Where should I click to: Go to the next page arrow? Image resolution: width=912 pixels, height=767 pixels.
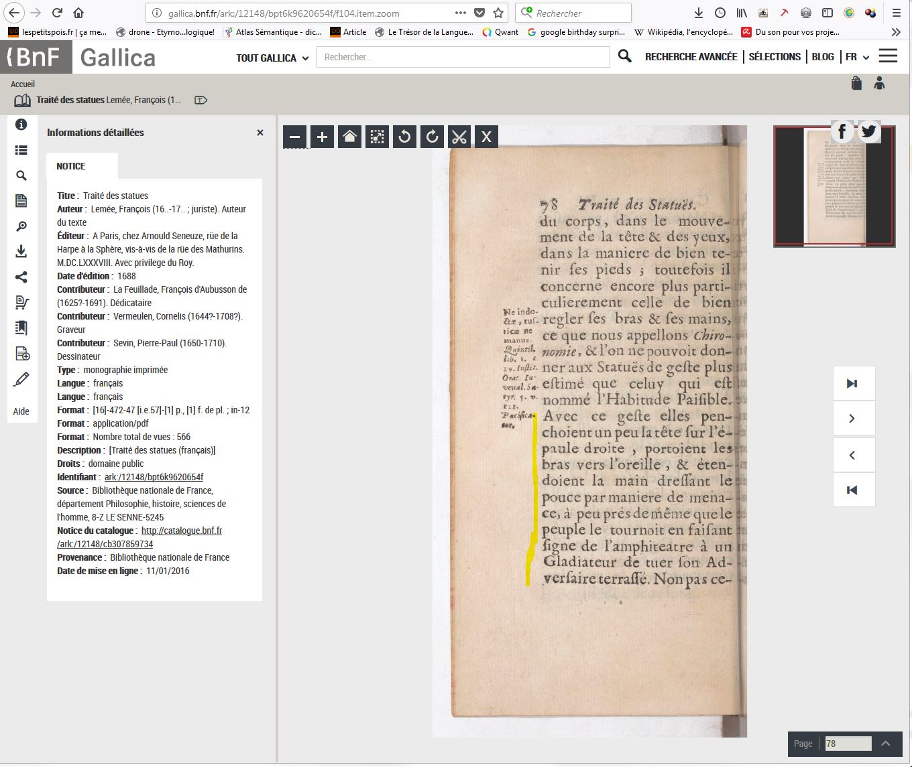click(x=852, y=419)
